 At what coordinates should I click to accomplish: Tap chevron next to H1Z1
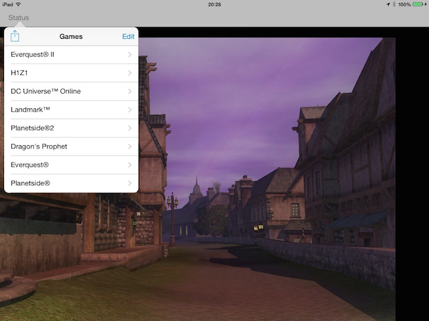[129, 73]
